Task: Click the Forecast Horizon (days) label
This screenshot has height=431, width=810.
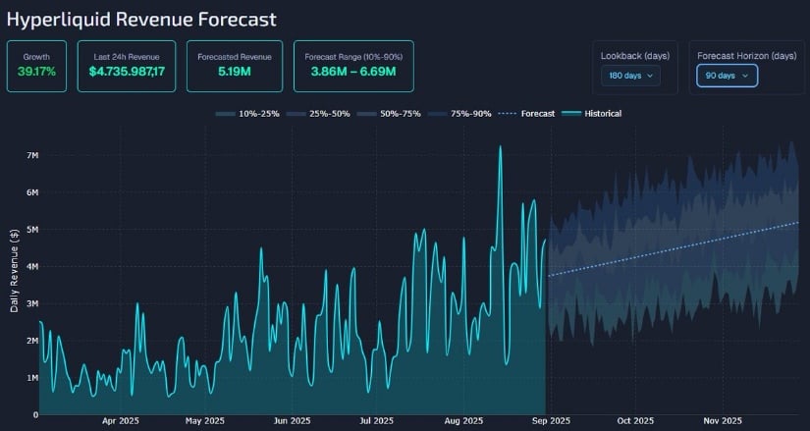Action: pyautogui.click(x=746, y=56)
